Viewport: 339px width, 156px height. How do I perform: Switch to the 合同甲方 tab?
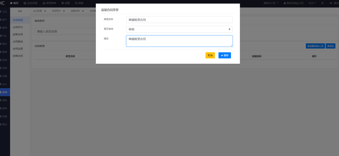click(56, 11)
